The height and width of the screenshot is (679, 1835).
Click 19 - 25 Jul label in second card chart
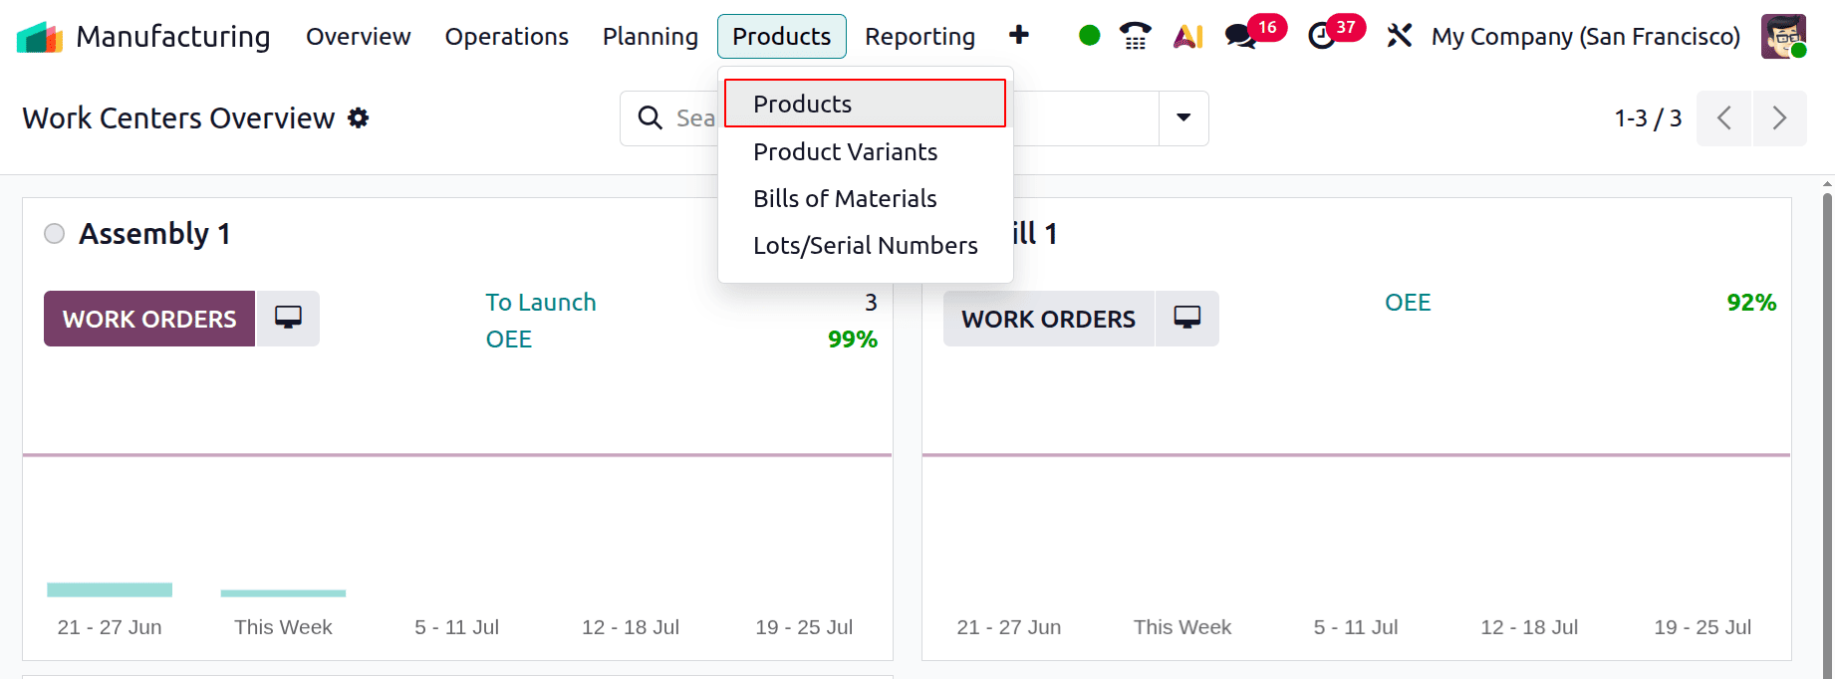click(x=1703, y=627)
